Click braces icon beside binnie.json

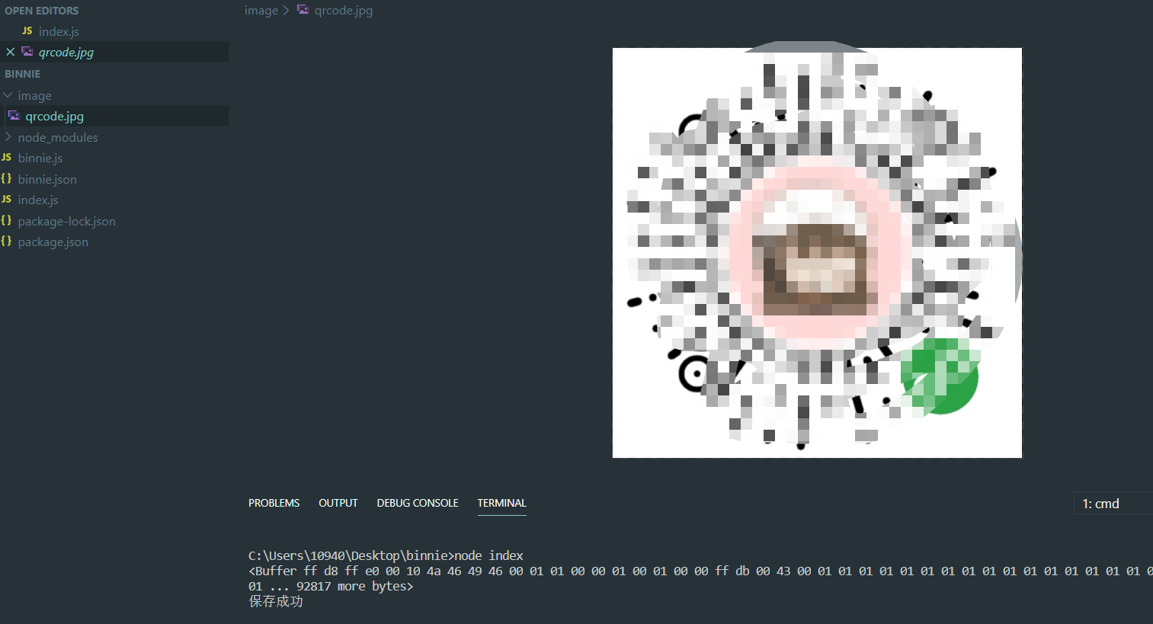(x=6, y=178)
